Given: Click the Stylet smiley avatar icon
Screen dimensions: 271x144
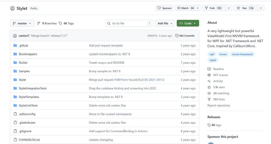Looking at the screenshot, I should click(x=13, y=8).
